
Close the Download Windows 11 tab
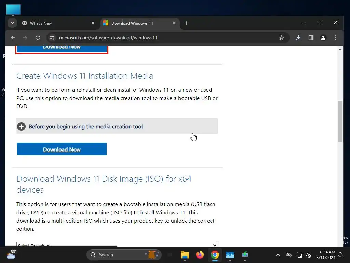coord(174,23)
